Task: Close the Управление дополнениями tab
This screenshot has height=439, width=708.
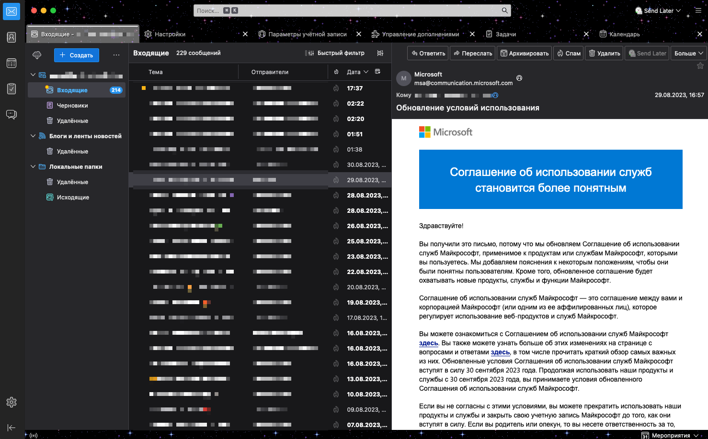Action: click(x=472, y=34)
